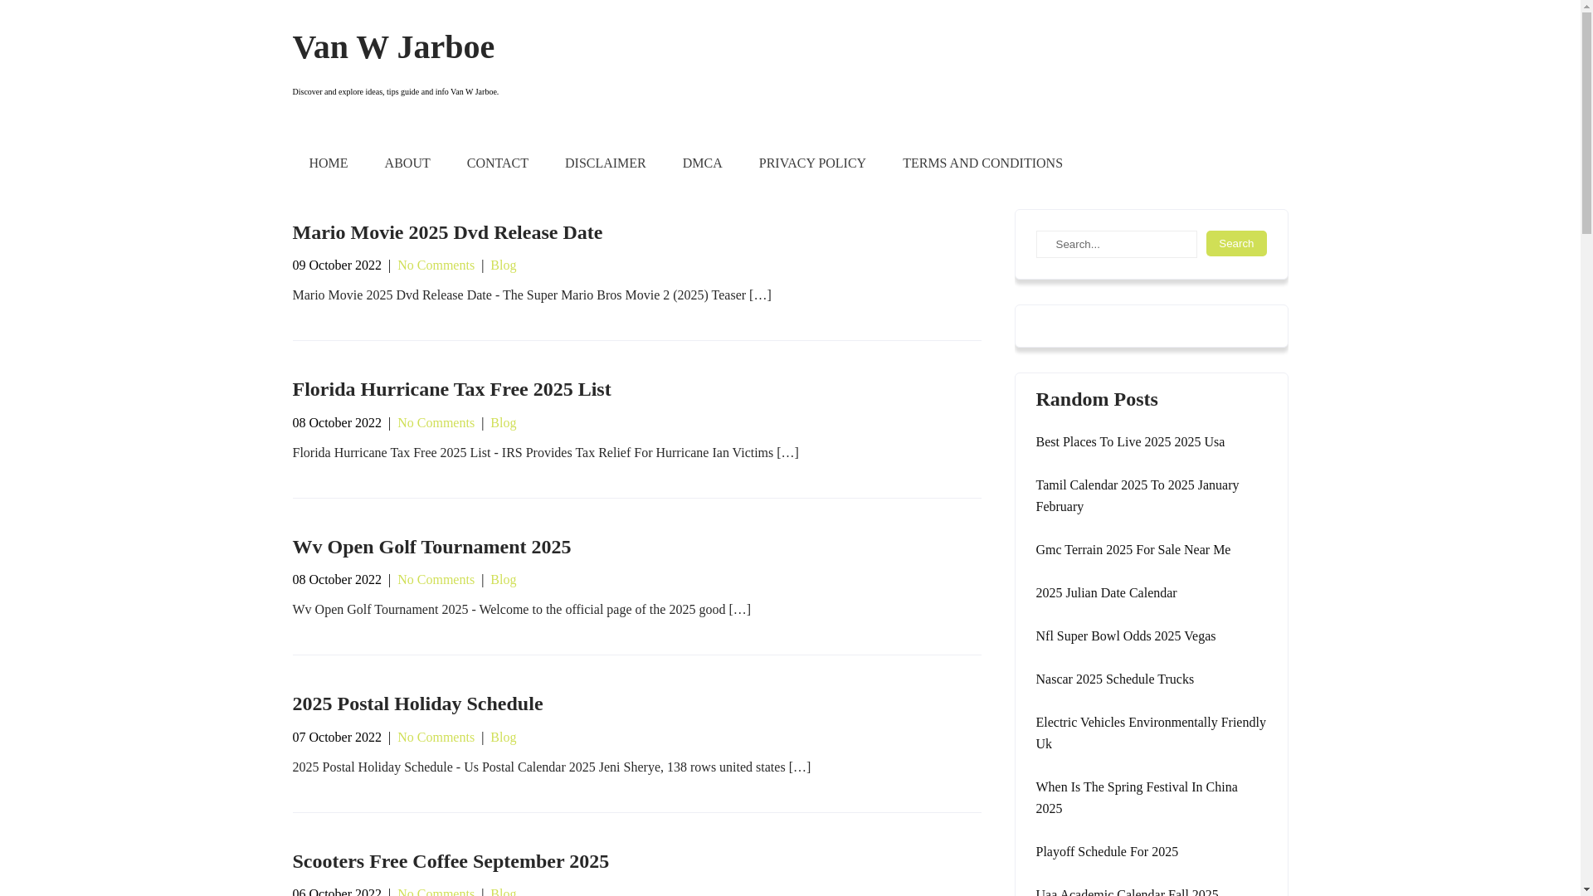Image resolution: width=1593 pixels, height=896 pixels.
Task: Open Gmc Terrain 2025 For Sale Near Me
Action: coord(1133,550)
